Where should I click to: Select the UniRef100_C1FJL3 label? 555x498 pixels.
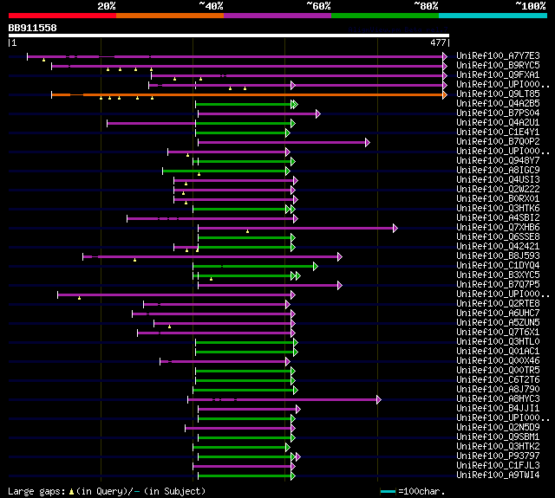point(498,466)
